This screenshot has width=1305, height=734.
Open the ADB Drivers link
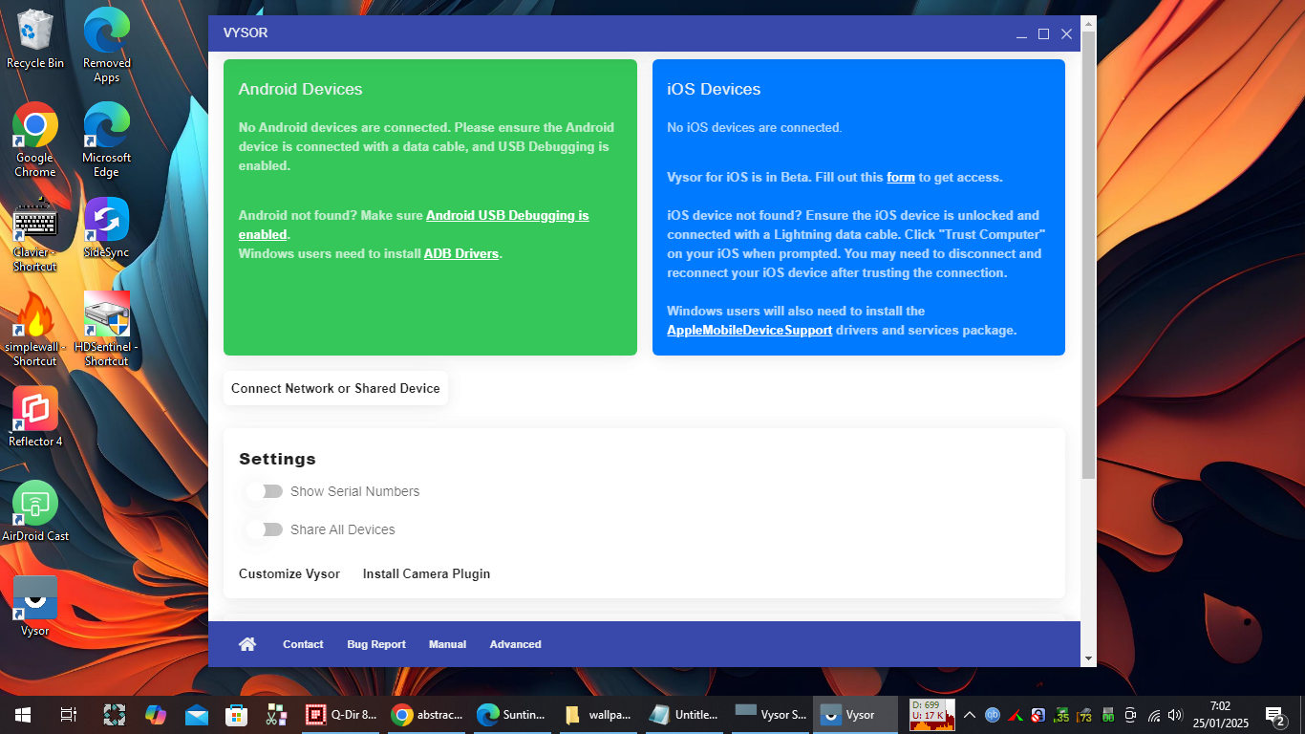(x=461, y=253)
